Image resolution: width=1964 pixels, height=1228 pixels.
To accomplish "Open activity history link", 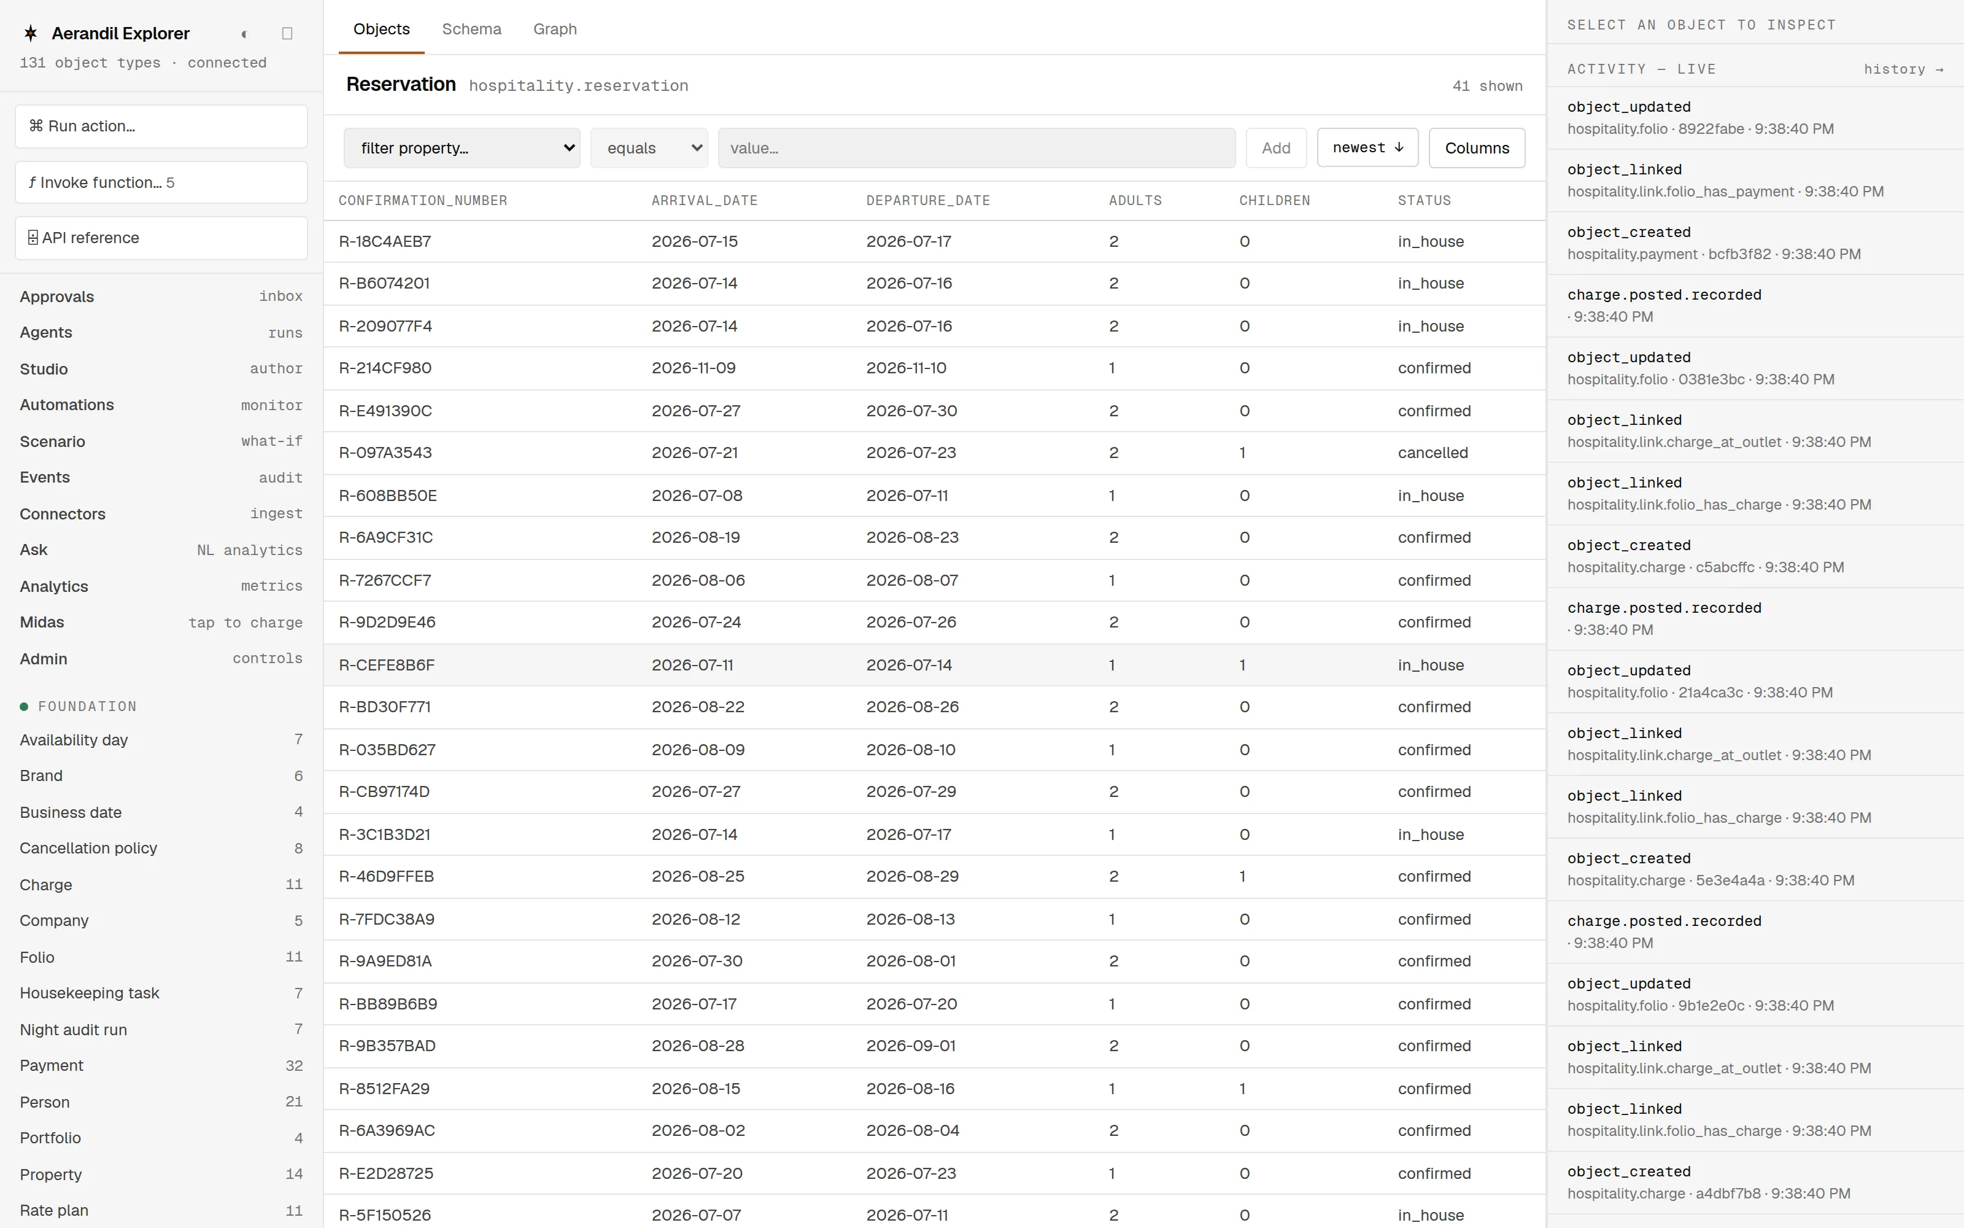I will point(1904,69).
